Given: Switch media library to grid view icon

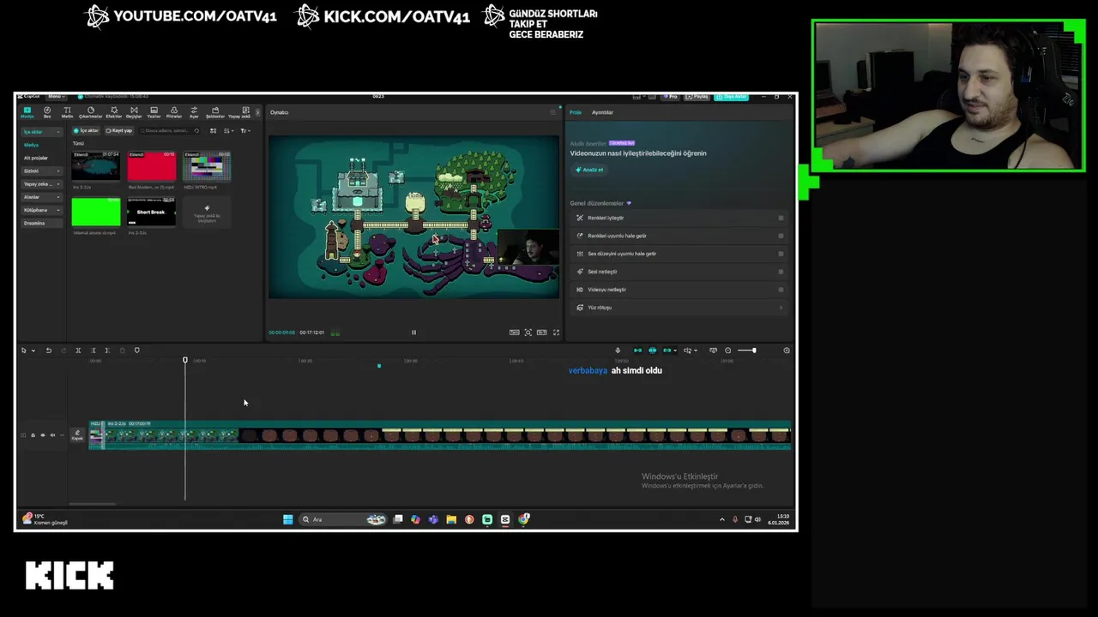Looking at the screenshot, I should point(214,131).
